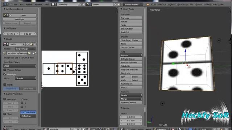Select UV Coordinates mapping option
This screenshot has width=232, height=130.
click(28, 112)
